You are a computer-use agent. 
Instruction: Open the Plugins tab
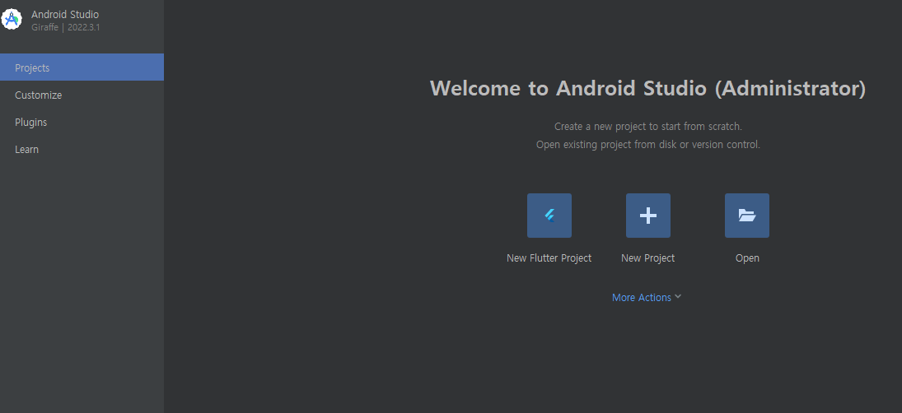[x=82, y=122]
